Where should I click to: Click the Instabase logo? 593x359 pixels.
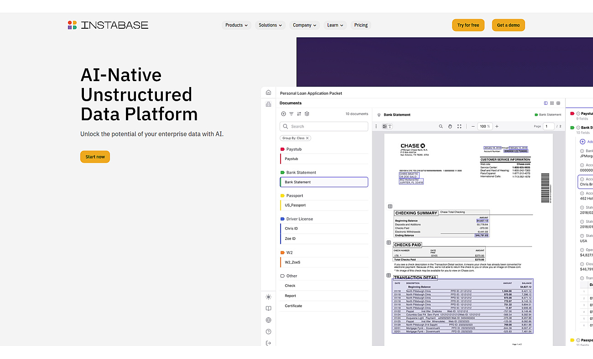click(x=108, y=25)
